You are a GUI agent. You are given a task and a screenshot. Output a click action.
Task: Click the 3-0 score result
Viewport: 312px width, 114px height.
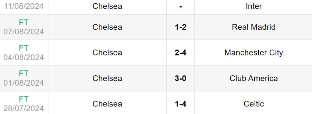(180, 78)
